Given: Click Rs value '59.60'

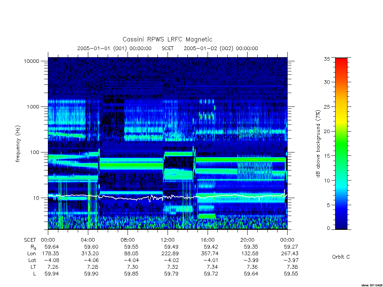Looking at the screenshot, I should [x=91, y=247].
